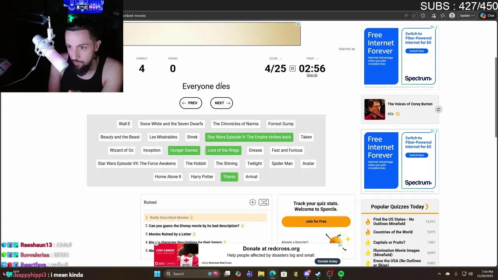Open Microsoft Store on taskbar
Viewport: 498px width, 280px height.
point(284,274)
